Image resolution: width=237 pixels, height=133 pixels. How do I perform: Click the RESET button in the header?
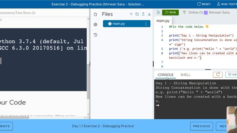204,4
